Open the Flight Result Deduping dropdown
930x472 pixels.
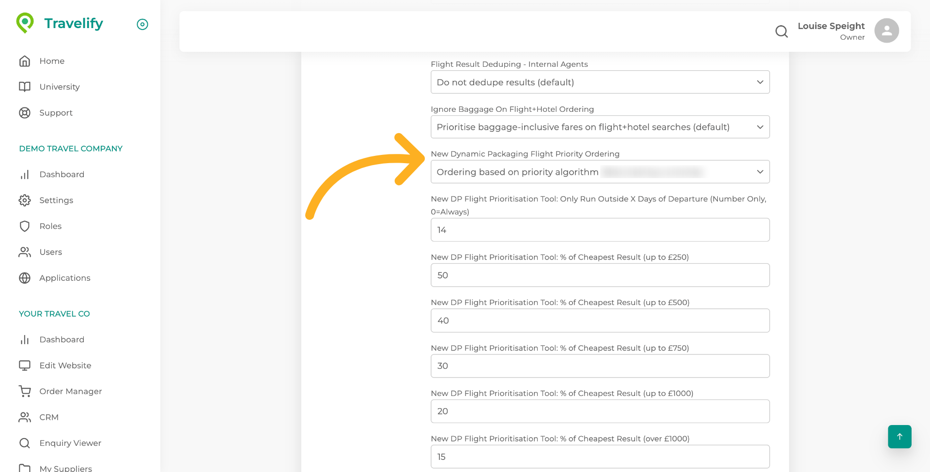pos(600,82)
